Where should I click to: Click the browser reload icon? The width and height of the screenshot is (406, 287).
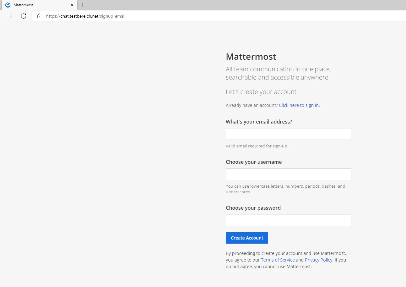(x=24, y=16)
